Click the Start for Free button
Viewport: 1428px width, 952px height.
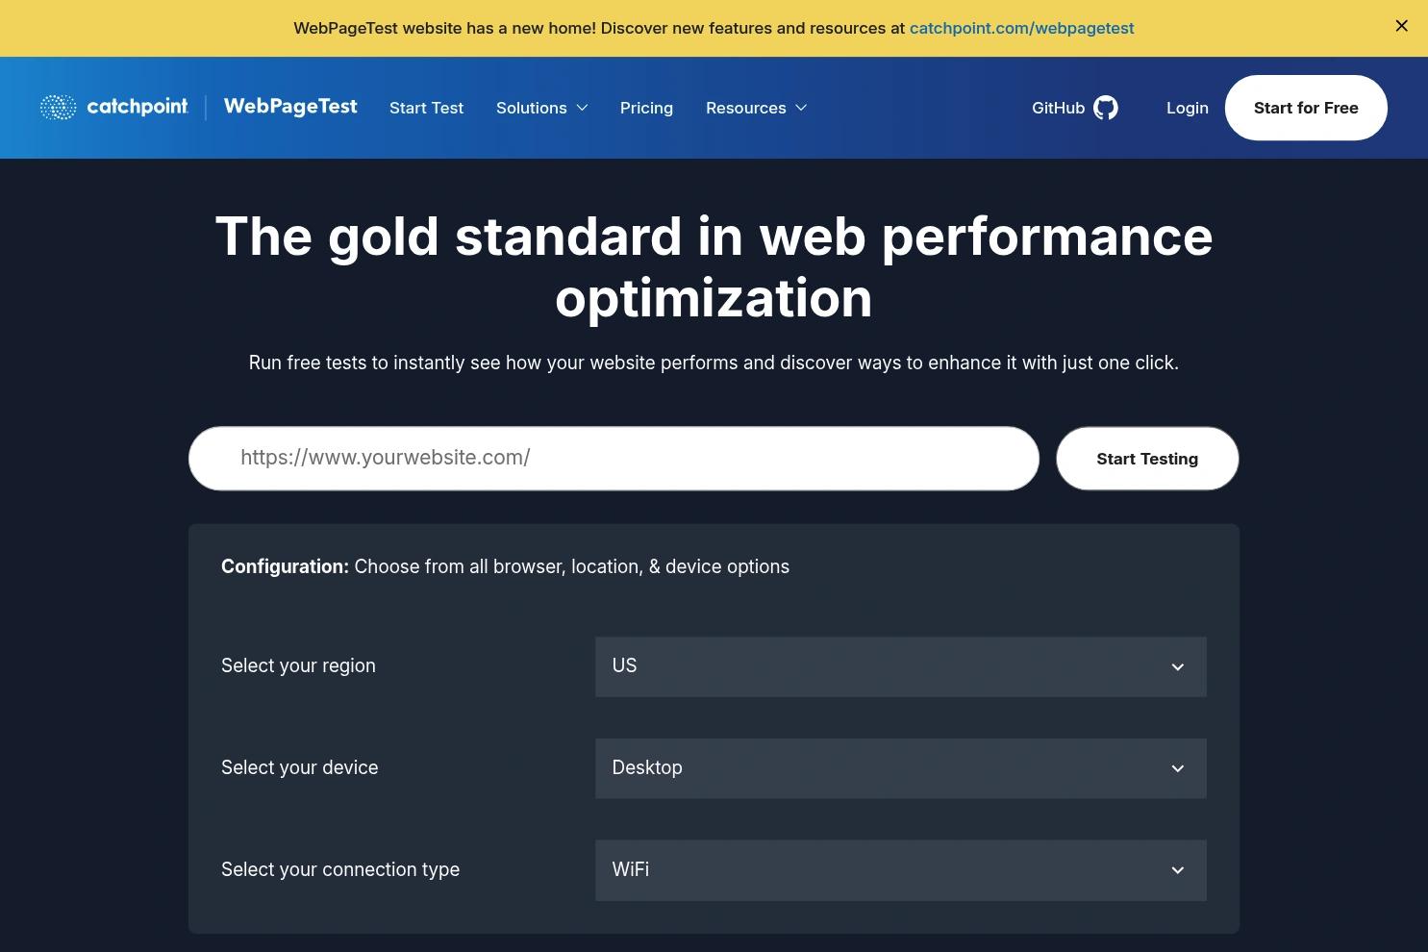pyautogui.click(x=1306, y=108)
